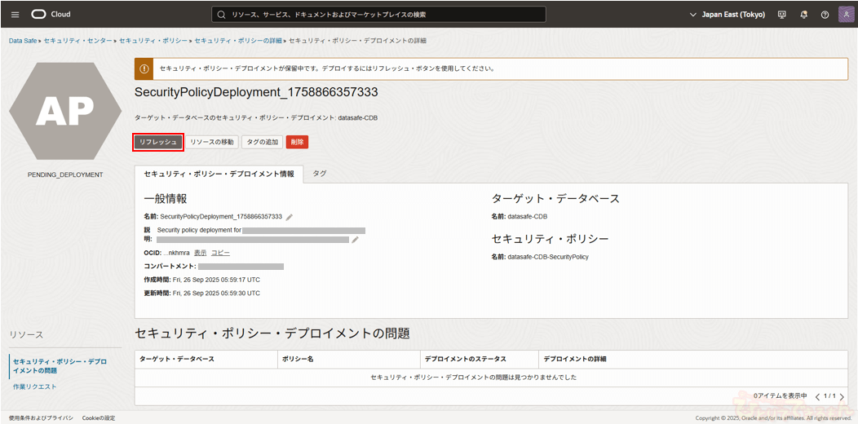
Task: Edit the deployment name with pencil icon
Action: coord(290,217)
